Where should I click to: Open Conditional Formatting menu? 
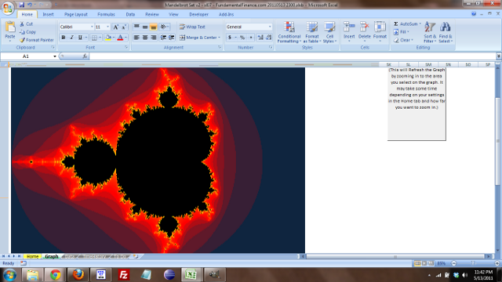[x=289, y=32]
